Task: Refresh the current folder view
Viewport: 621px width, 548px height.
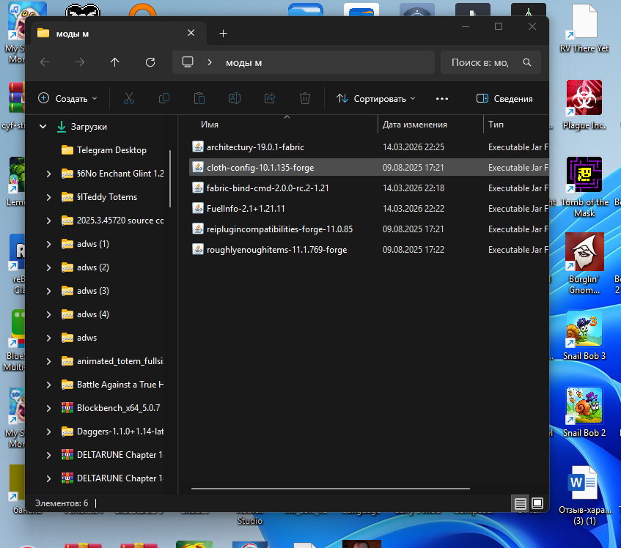Action: click(150, 62)
